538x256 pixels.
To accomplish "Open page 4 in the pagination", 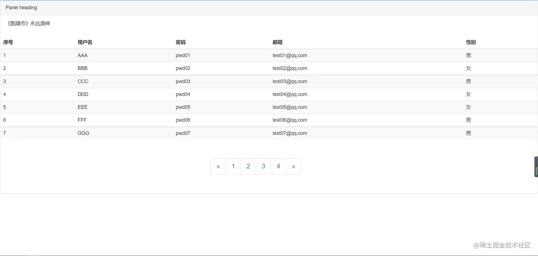I will 278,167.
